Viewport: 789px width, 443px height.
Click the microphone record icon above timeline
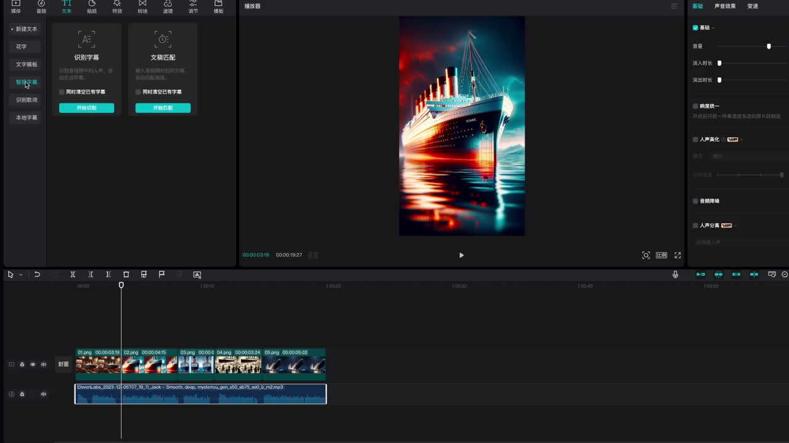click(676, 274)
